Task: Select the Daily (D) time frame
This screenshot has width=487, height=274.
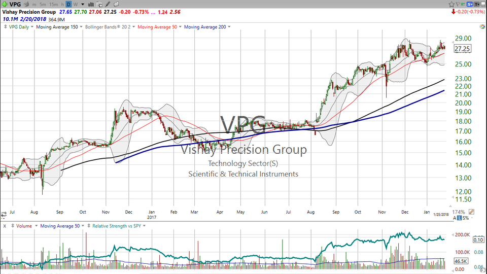Action: point(68,5)
